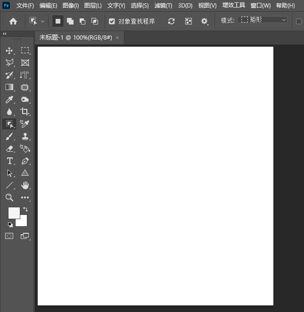
Task: Select the 3D Material Drop bucket tool
Action: pyautogui.click(x=25, y=148)
